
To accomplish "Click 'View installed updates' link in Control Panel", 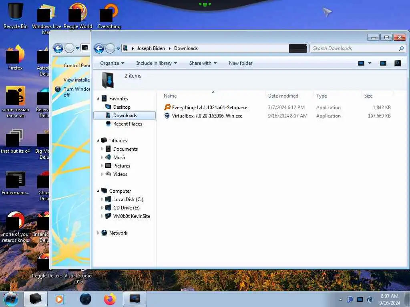I will click(x=76, y=80).
